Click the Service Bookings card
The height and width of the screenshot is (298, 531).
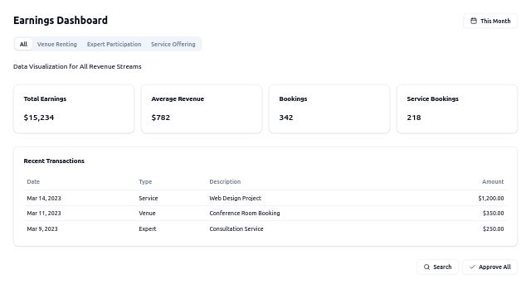point(457,108)
